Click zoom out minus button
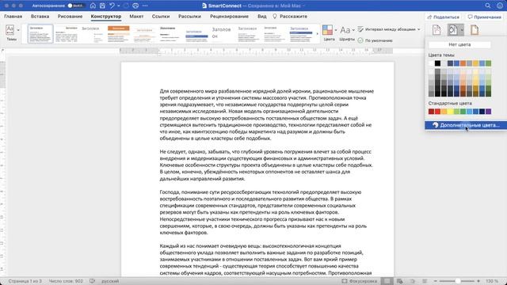This screenshot has width=507, height=285. [x=436, y=281]
